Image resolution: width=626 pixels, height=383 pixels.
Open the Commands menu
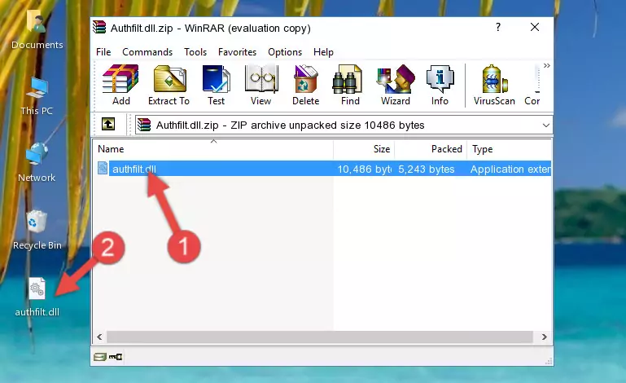tap(147, 52)
